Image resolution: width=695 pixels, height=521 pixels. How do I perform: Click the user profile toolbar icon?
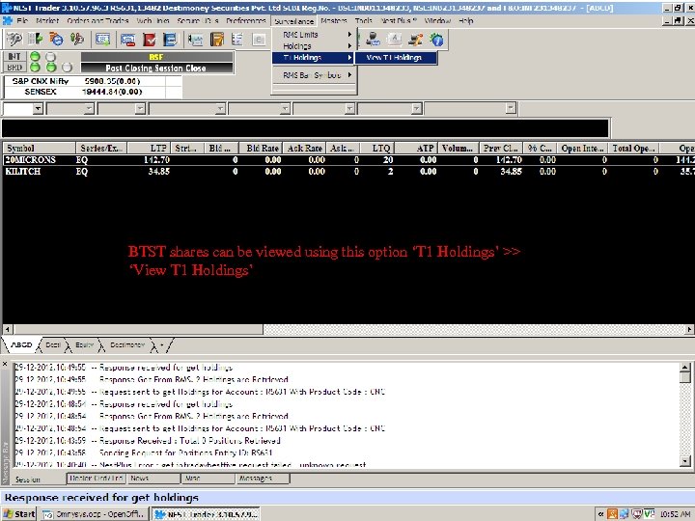(x=373, y=40)
